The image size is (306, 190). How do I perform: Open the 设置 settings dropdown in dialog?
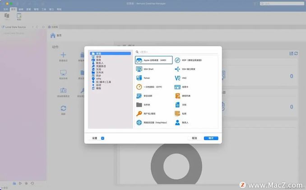102,138
